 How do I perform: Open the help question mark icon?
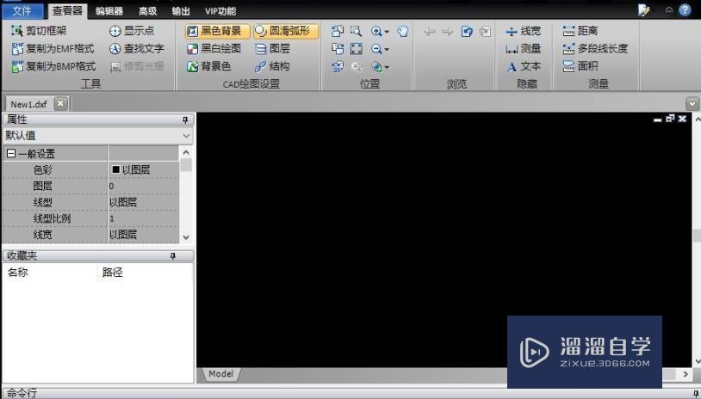[685, 9]
